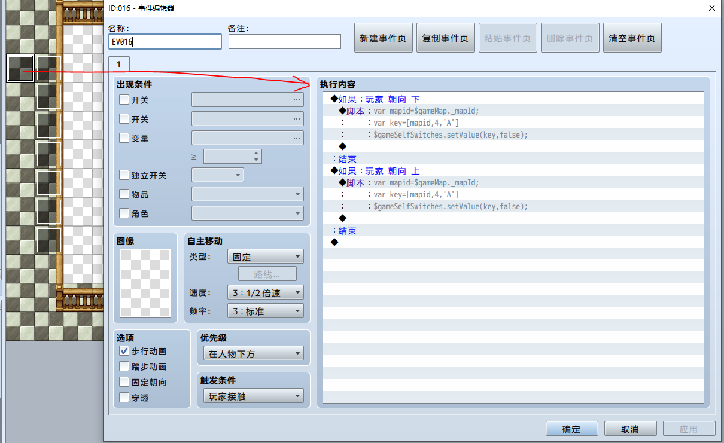Enable the 变量 condition checkbox
This screenshot has width=724, height=443.
124,138
